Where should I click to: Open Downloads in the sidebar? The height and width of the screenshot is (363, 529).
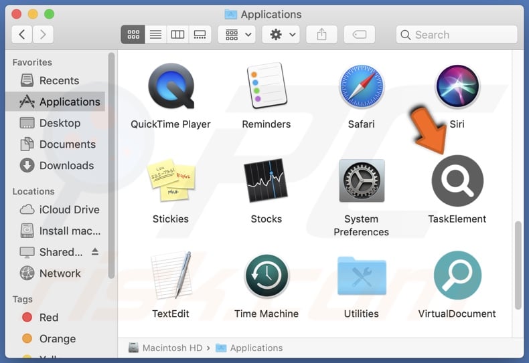click(56, 165)
